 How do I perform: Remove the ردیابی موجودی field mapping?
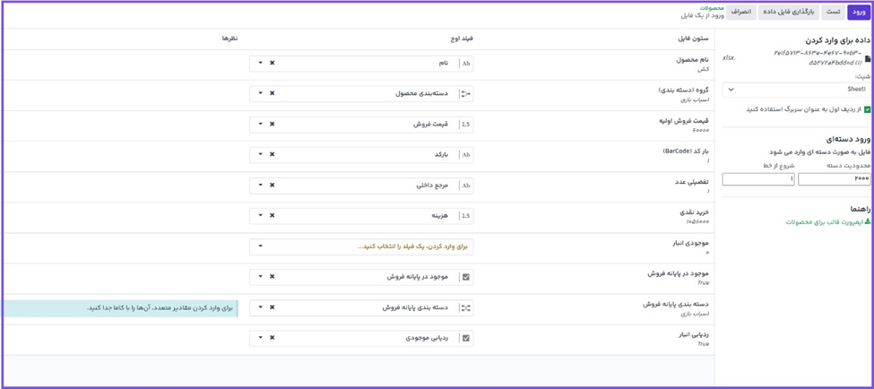pos(273,338)
